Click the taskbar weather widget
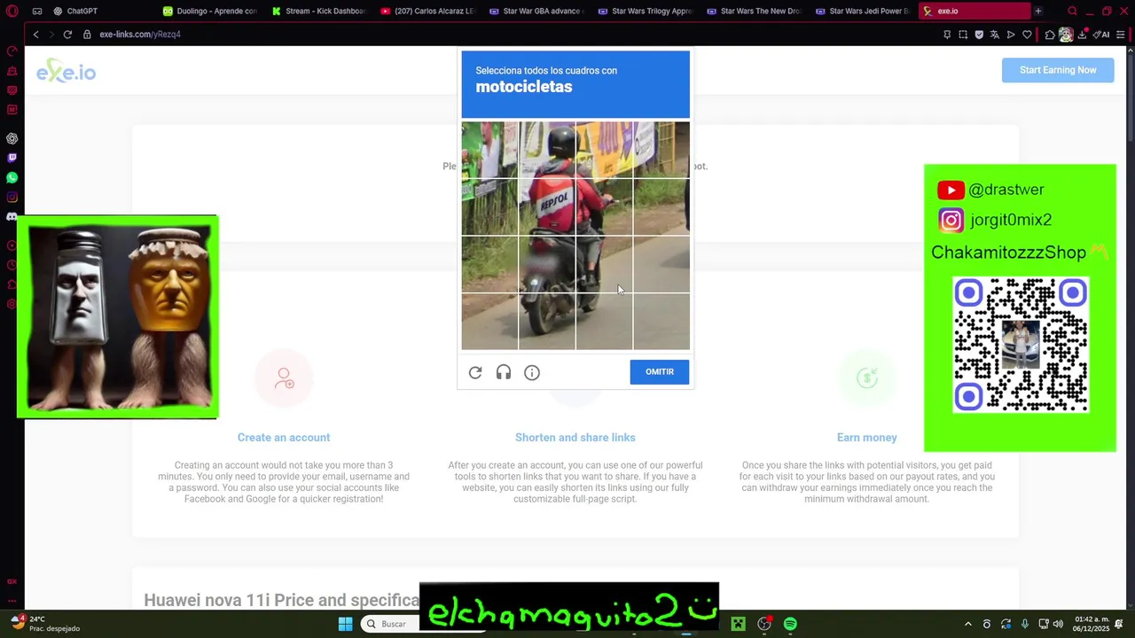Screen dimensions: 1135x638 coord(46,624)
